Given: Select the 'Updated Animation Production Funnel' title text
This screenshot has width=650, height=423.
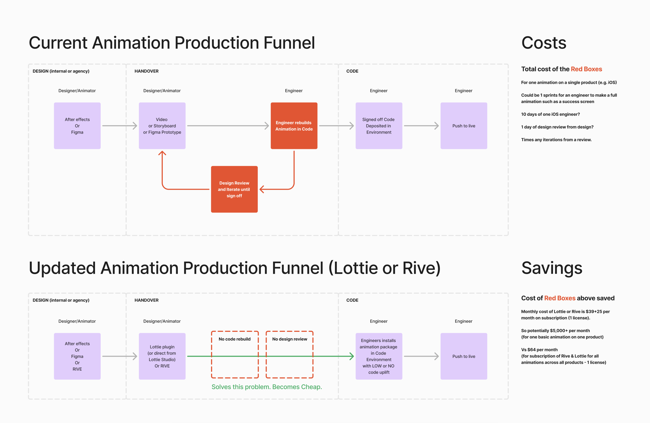Looking at the screenshot, I should pyautogui.click(x=235, y=268).
